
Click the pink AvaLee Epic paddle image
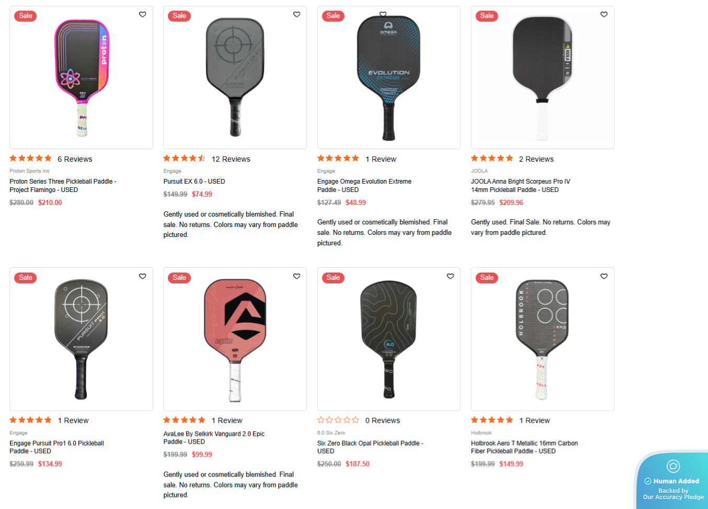click(235, 339)
